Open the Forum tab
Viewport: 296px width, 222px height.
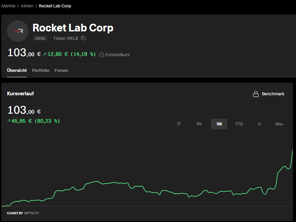click(x=61, y=71)
